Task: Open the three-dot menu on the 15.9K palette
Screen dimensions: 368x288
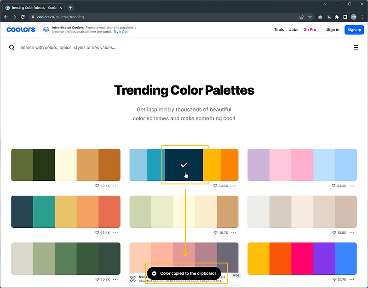Action: click(x=352, y=233)
